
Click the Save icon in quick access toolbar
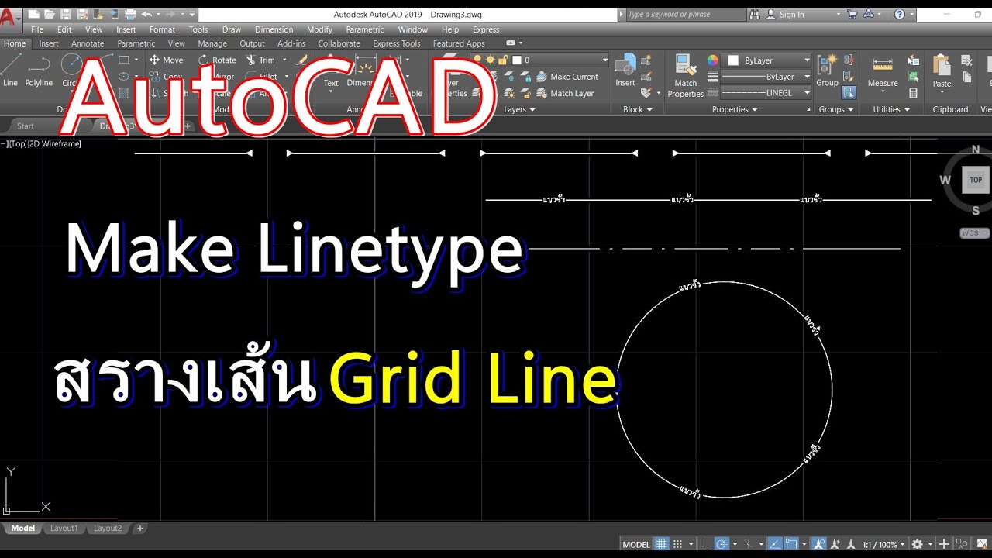(65, 14)
